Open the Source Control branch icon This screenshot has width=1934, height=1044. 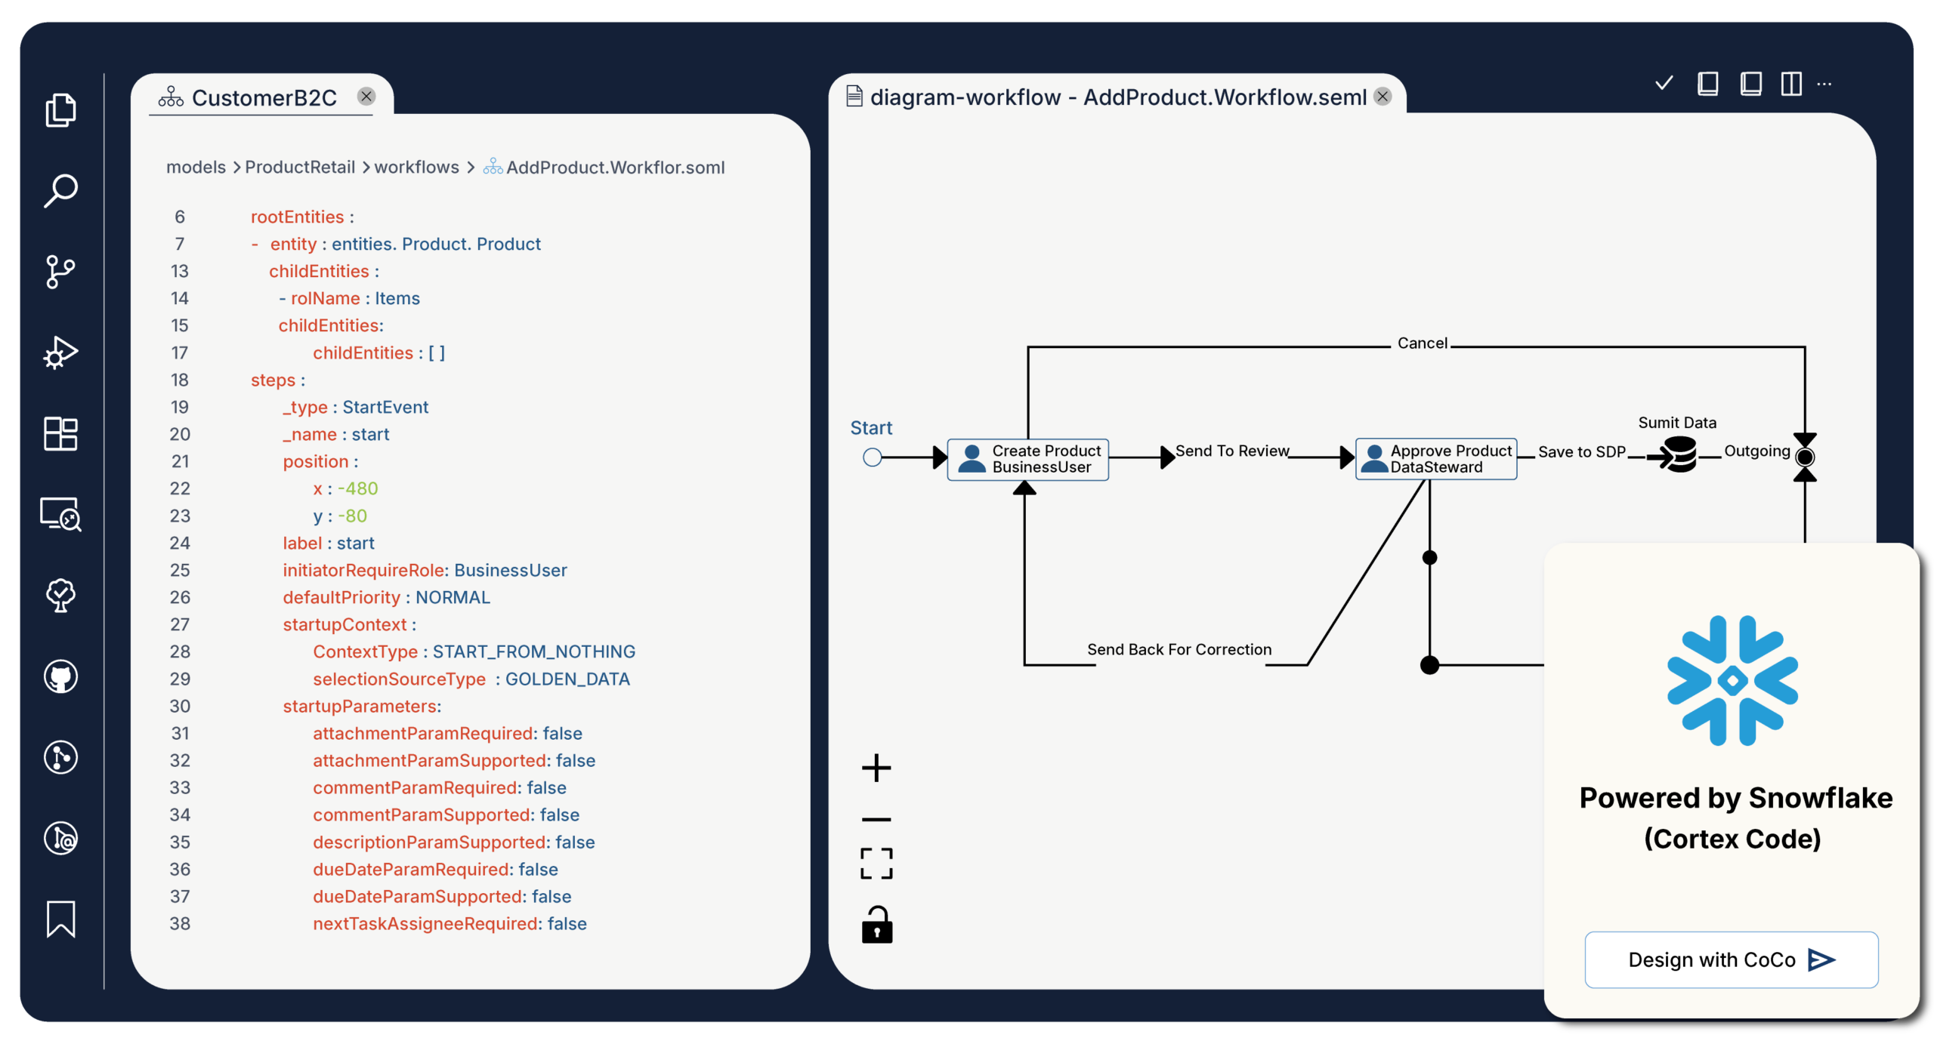(60, 272)
